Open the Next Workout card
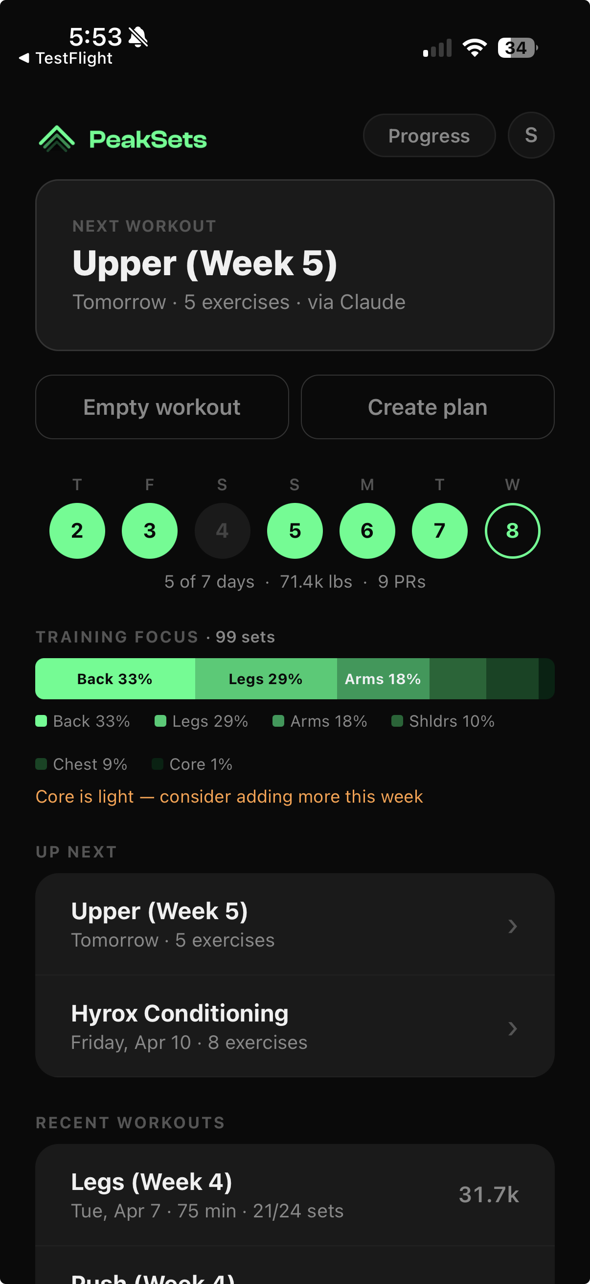 (x=295, y=265)
